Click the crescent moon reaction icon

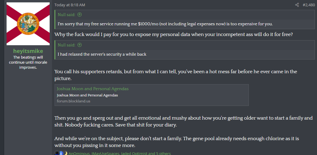pos(65,153)
